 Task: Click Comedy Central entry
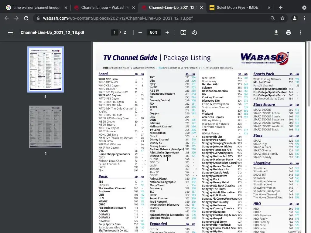click(160, 100)
